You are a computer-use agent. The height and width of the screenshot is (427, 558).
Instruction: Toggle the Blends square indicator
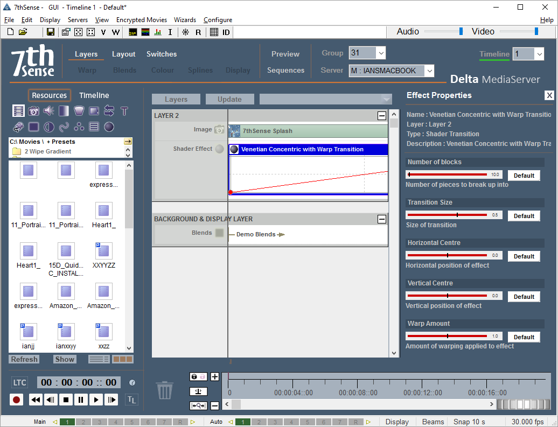(220, 233)
